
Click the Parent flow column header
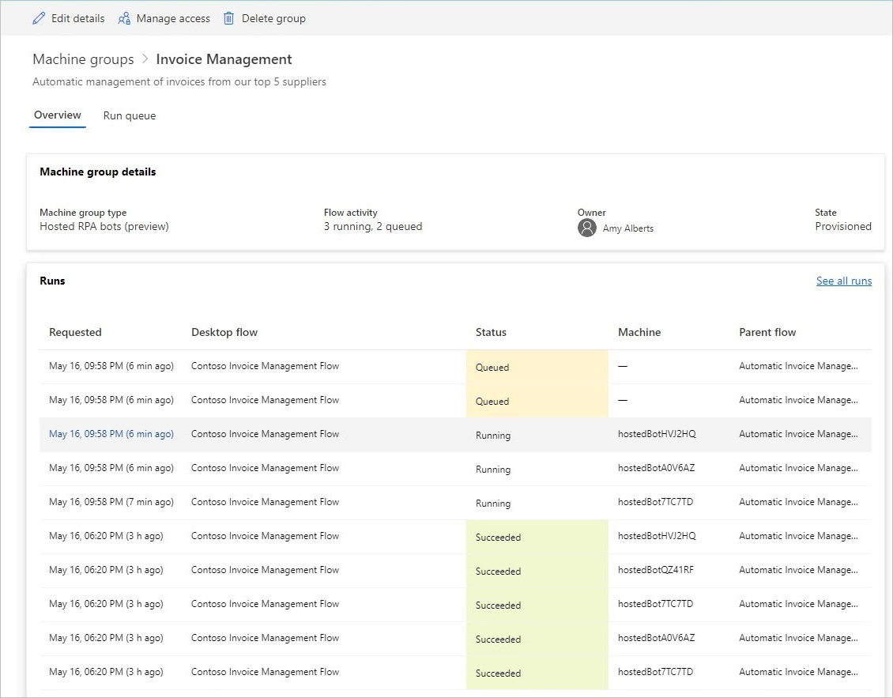click(767, 332)
